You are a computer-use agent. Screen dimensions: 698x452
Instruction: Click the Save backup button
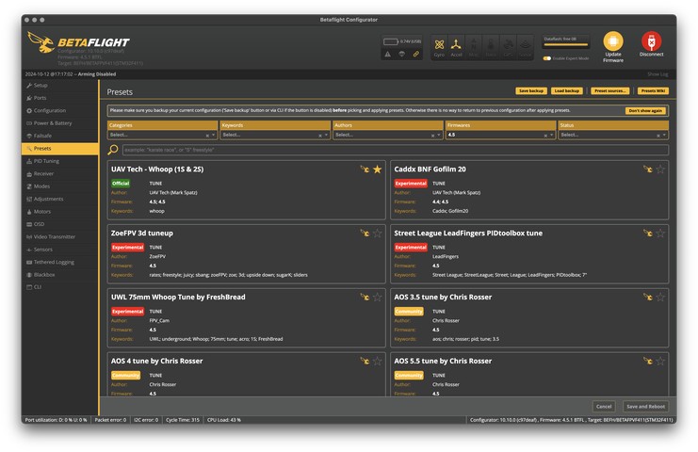tap(531, 90)
